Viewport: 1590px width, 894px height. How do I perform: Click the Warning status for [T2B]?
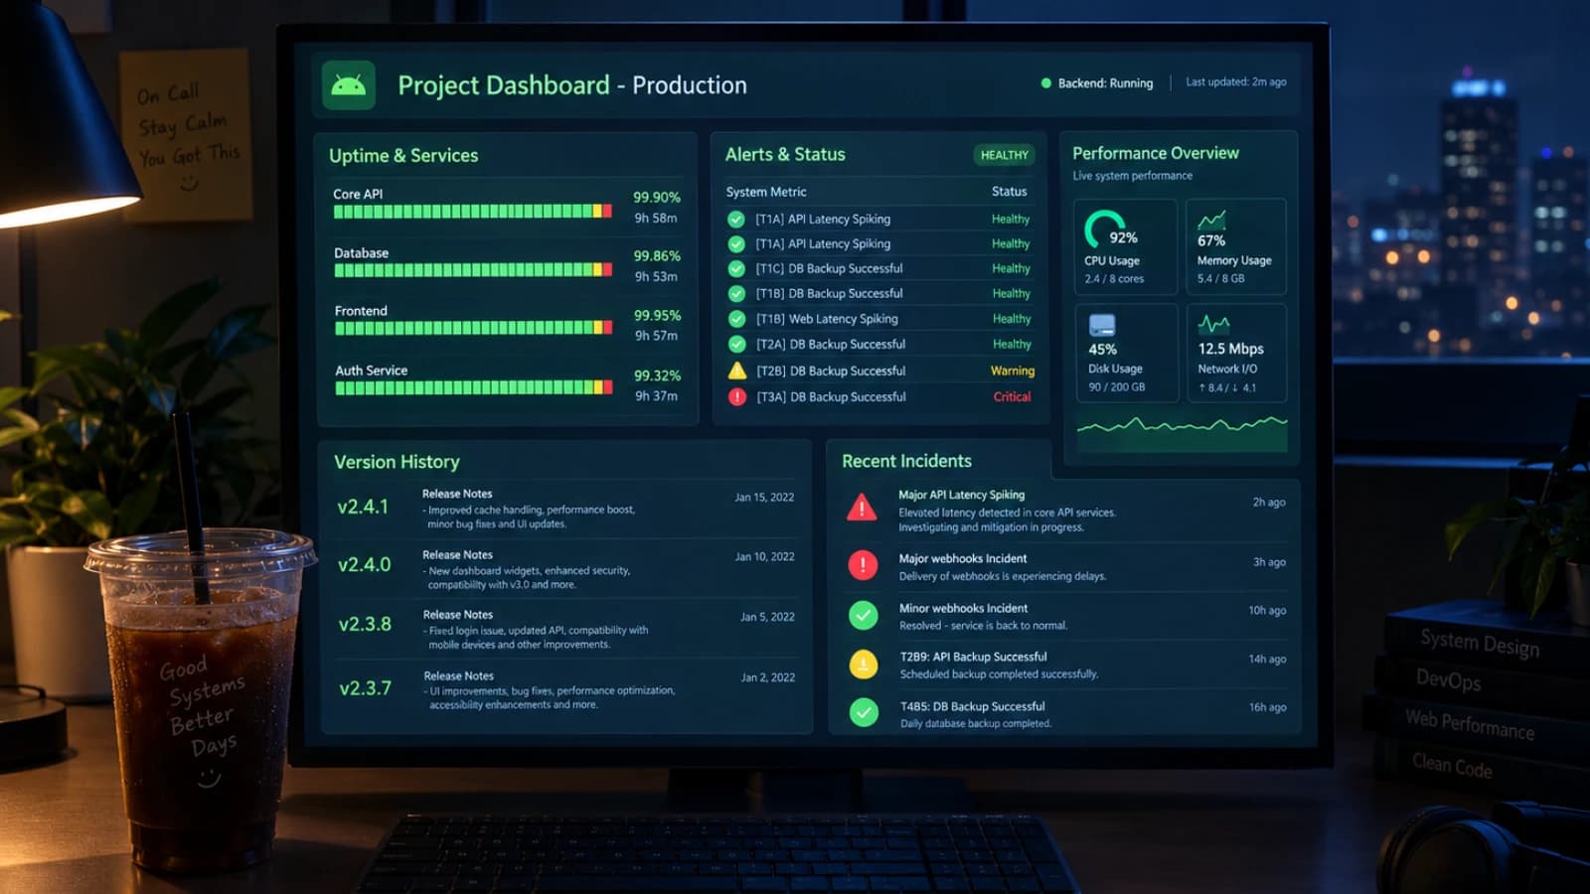pos(1013,371)
